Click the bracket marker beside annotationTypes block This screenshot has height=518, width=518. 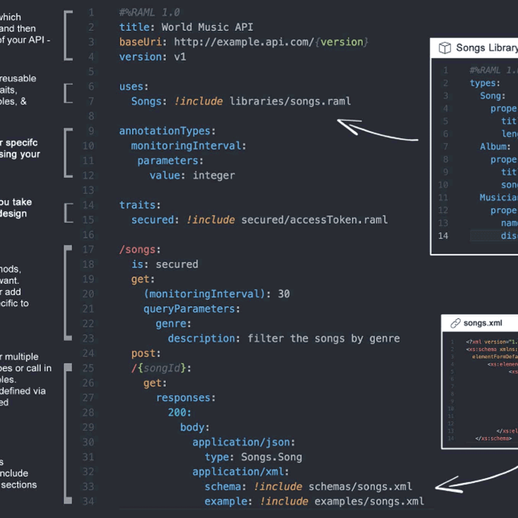[67, 153]
